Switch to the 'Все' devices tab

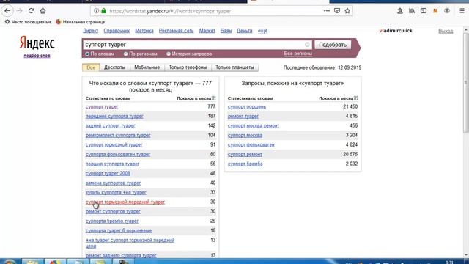[x=91, y=67]
